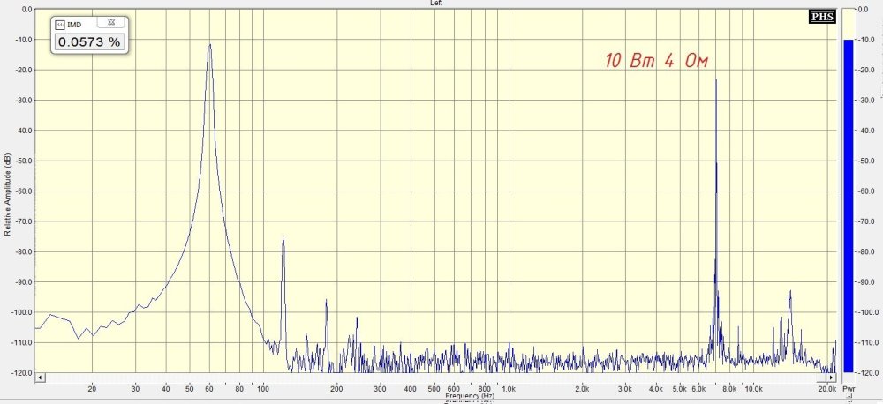Click '-100.0' on the Relative Amplitude axis
Screen dimensions: 883x404
coord(21,312)
